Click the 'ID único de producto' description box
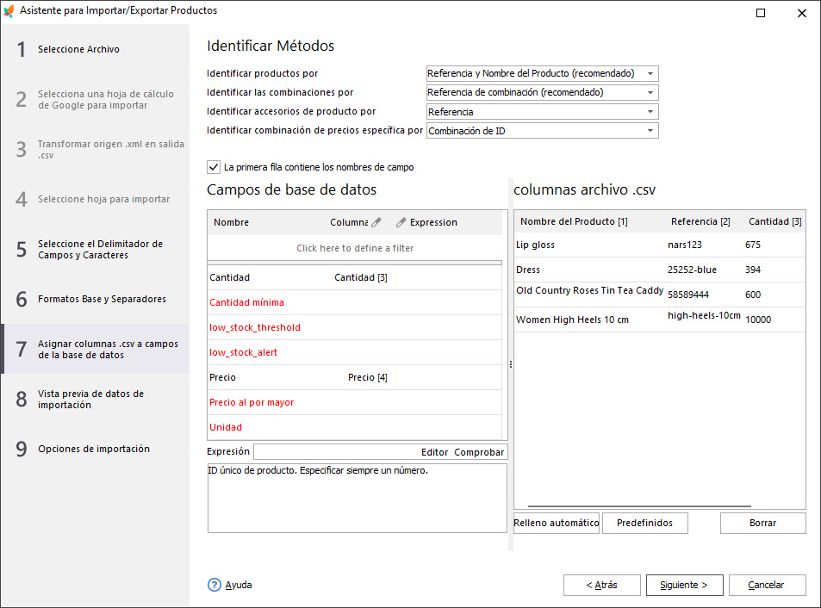The height and width of the screenshot is (608, 821). click(x=358, y=498)
